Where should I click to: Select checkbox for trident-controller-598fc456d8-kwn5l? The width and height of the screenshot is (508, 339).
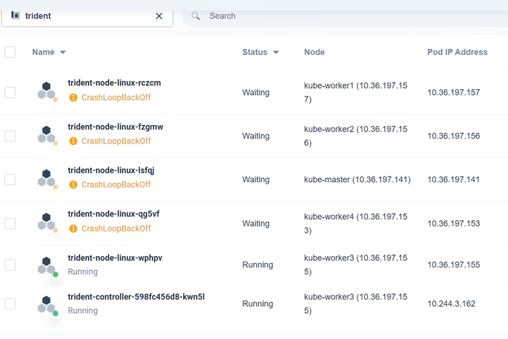tap(10, 304)
